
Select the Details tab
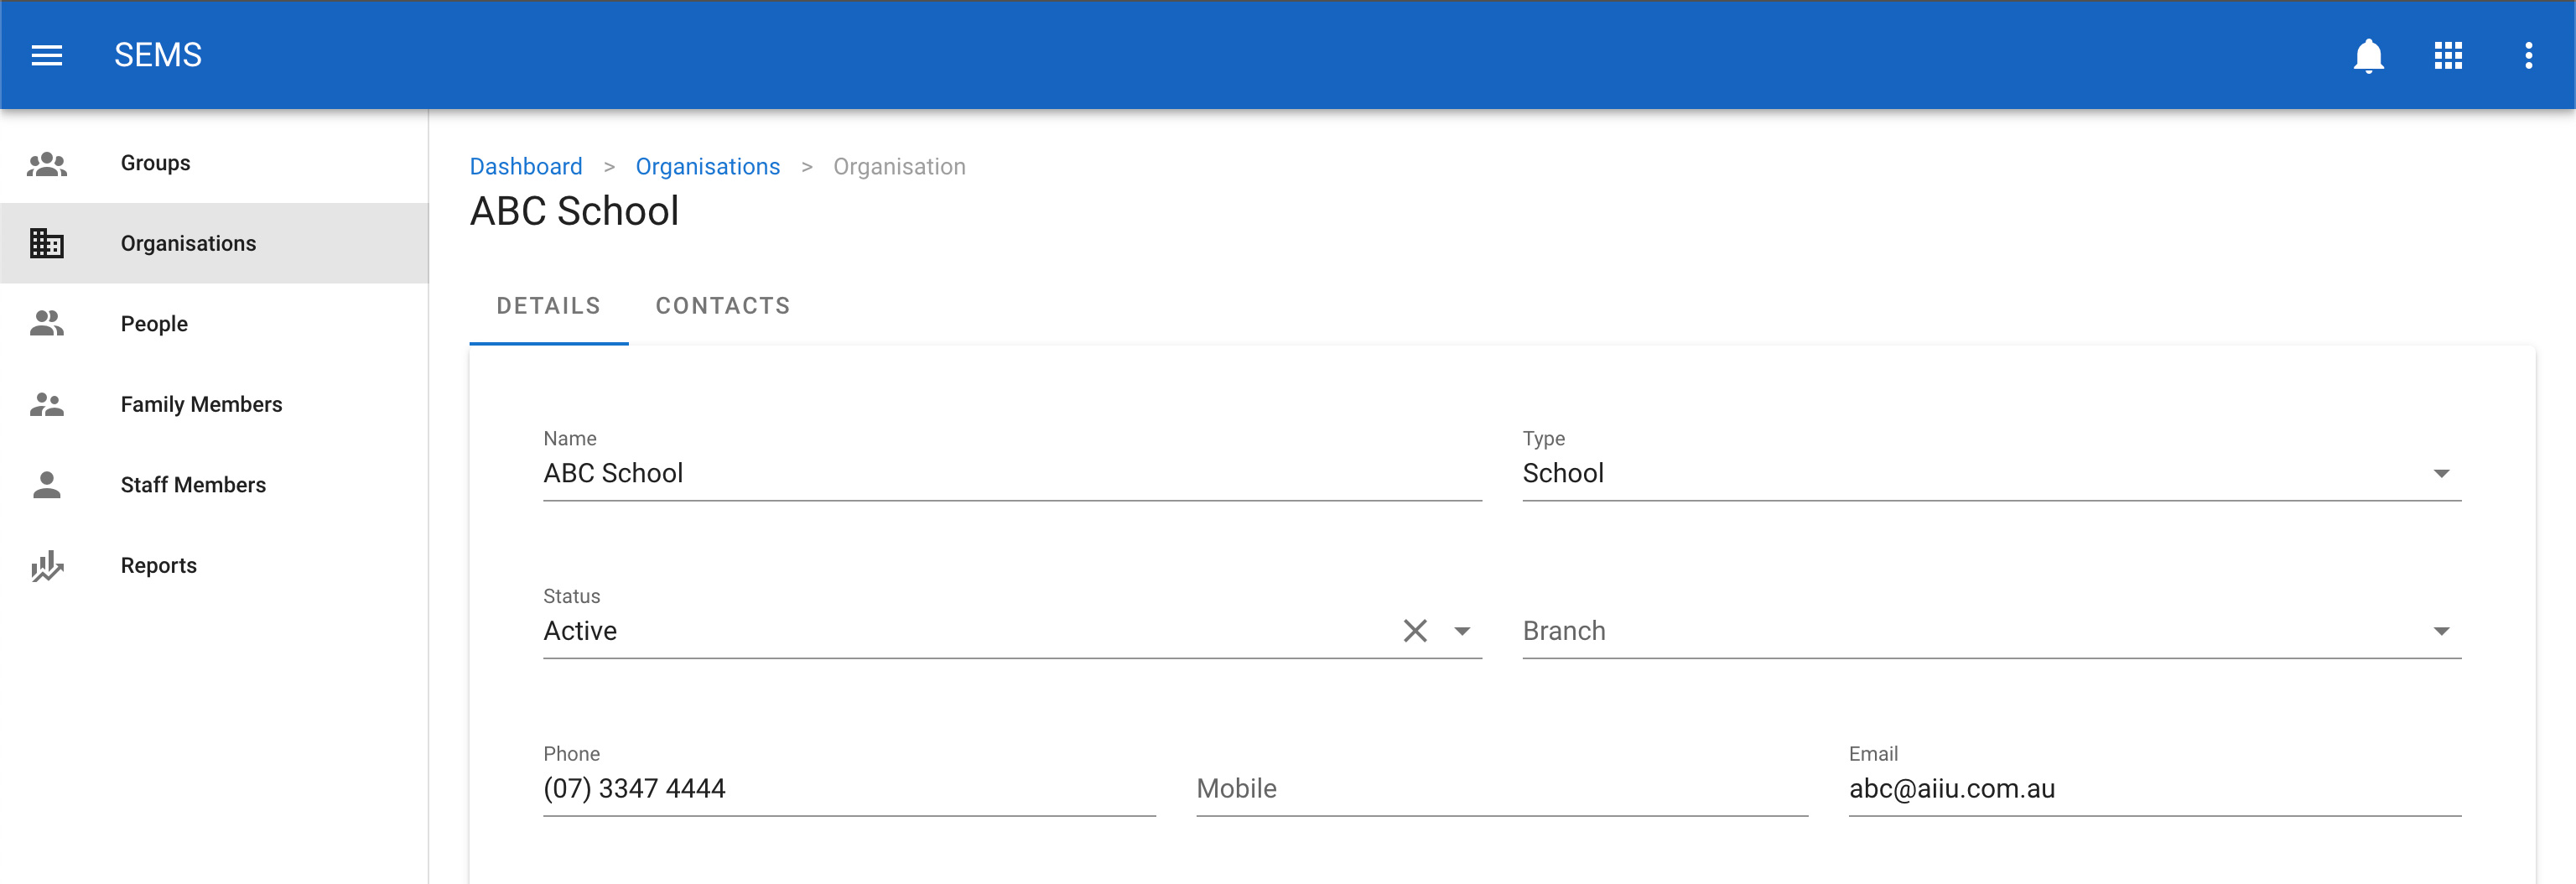[549, 306]
